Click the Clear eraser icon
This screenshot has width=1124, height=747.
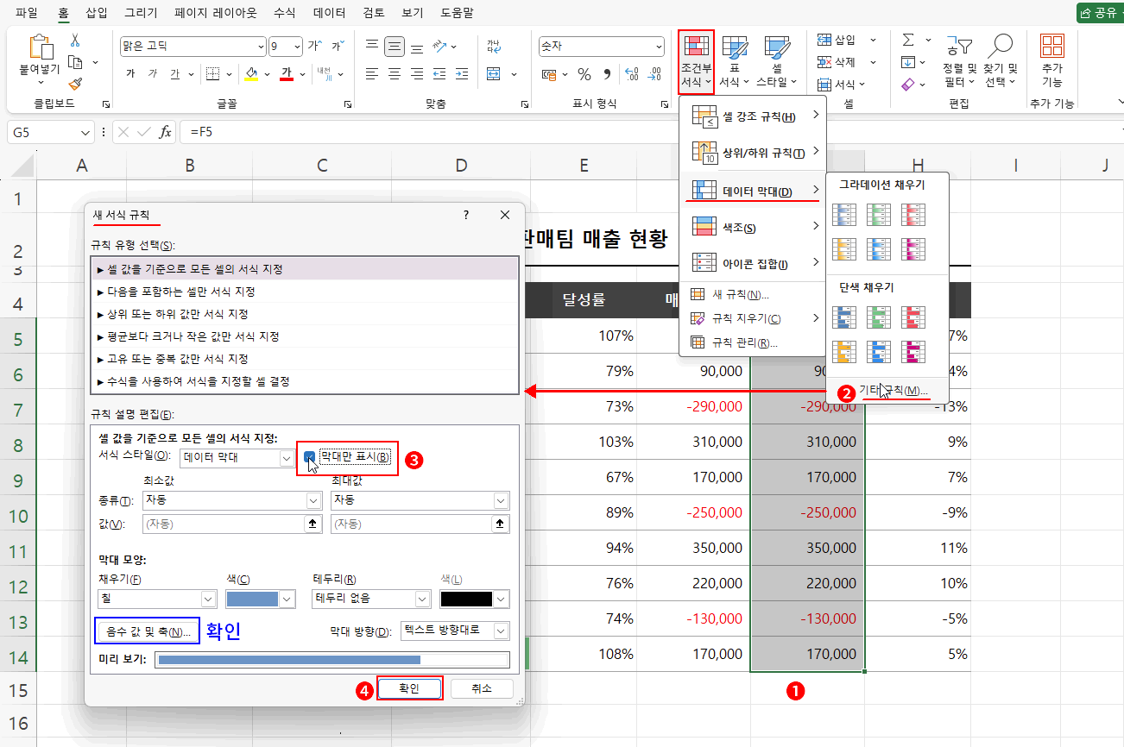[908, 84]
